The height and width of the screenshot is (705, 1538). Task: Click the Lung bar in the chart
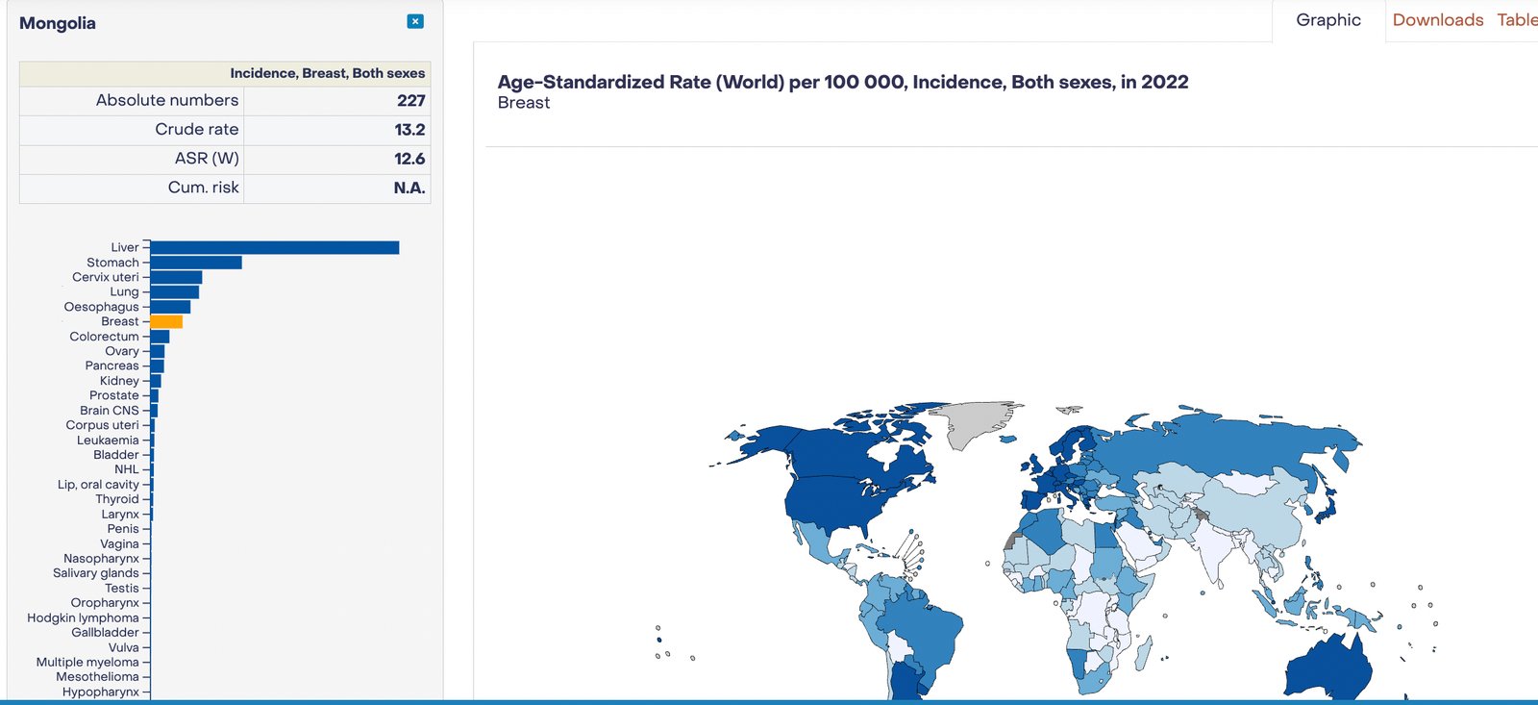click(x=175, y=292)
